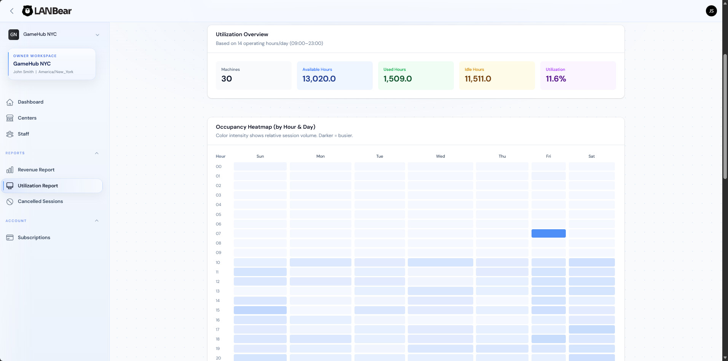Click the Sun column header

(x=260, y=157)
